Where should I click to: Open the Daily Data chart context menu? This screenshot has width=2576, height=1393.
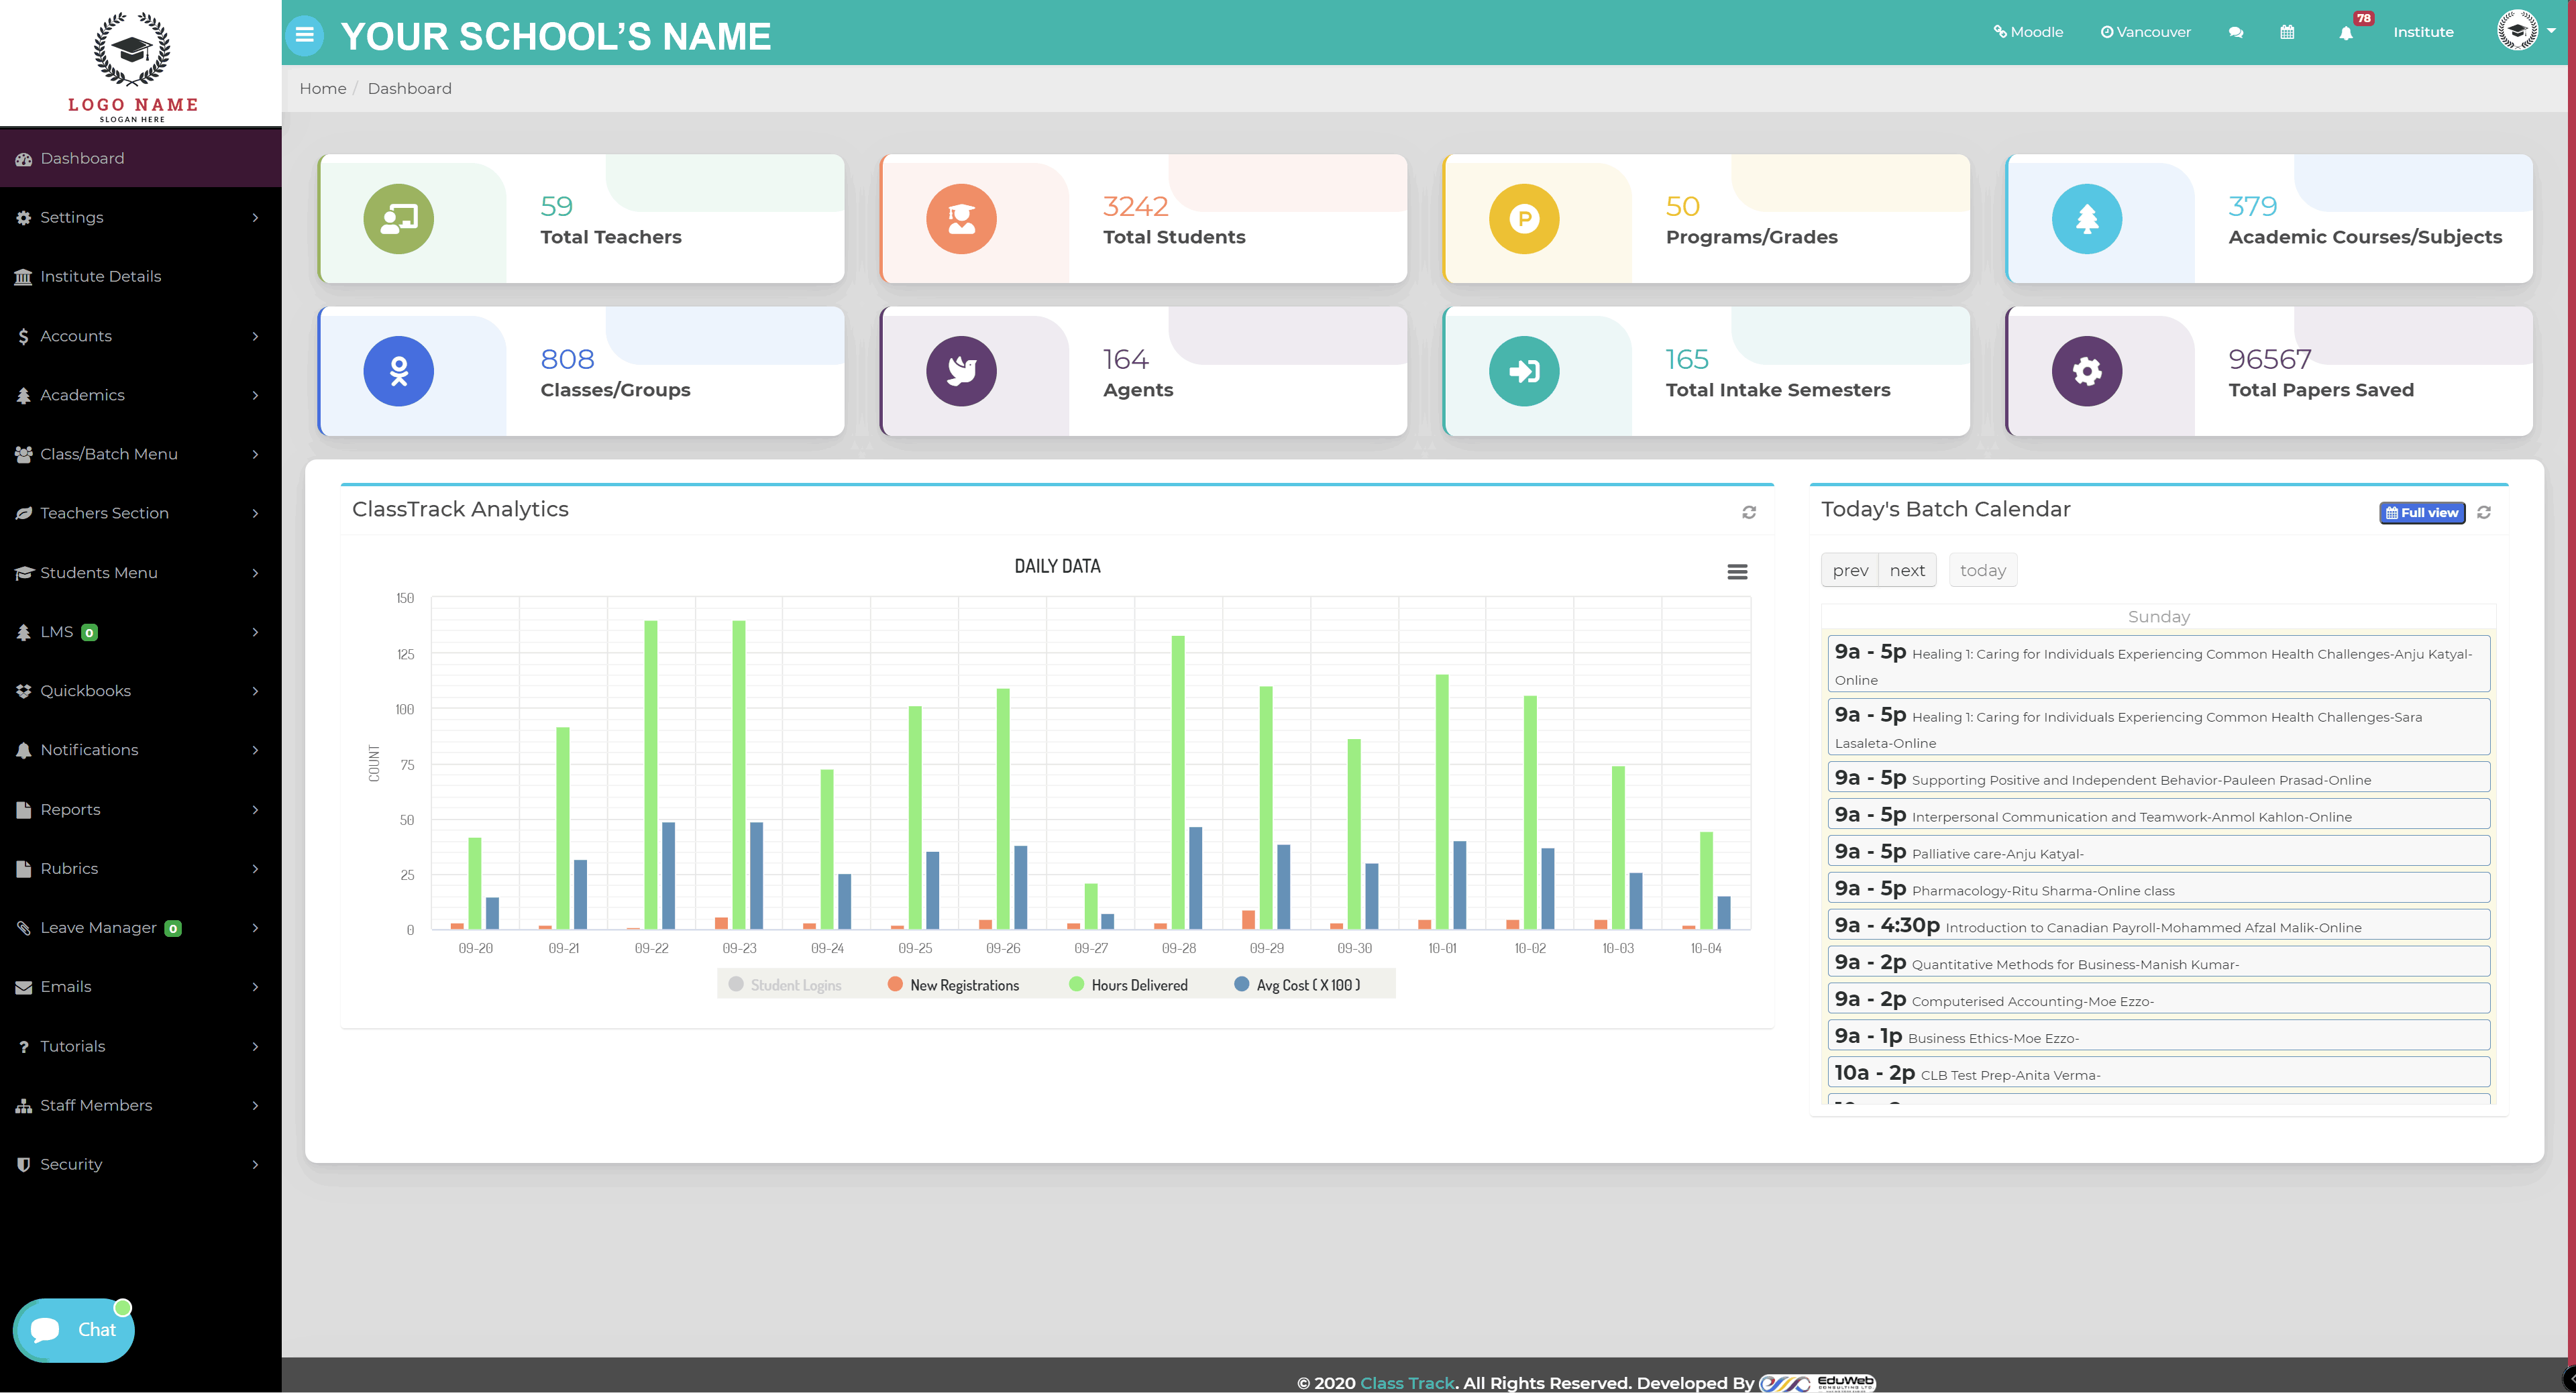point(1738,572)
